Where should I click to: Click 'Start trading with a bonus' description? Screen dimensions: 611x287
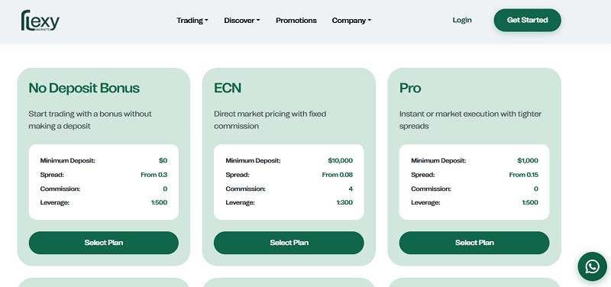[x=90, y=120]
